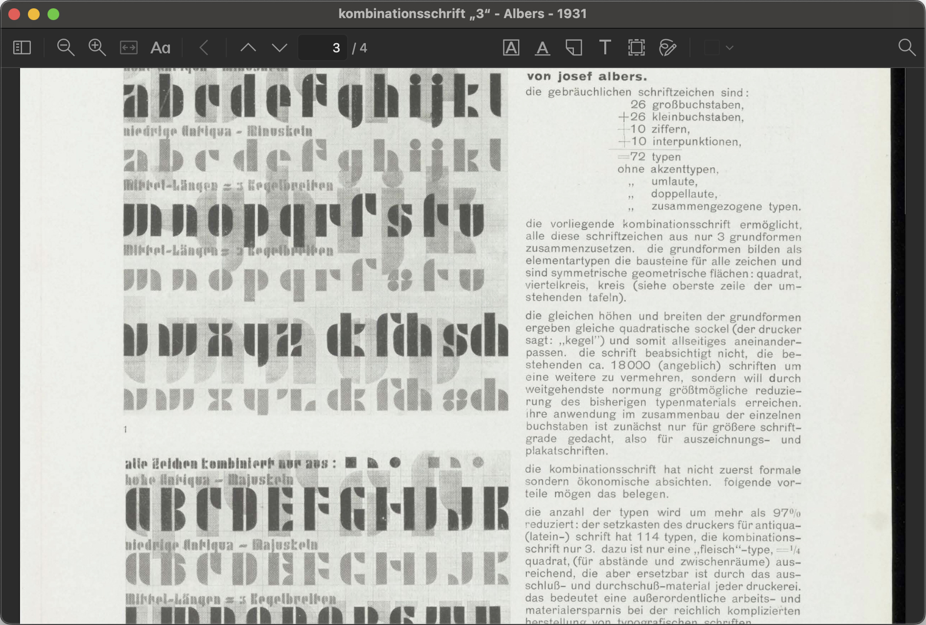This screenshot has height=625, width=926.
Task: Select the highlight text tool
Action: click(x=511, y=48)
